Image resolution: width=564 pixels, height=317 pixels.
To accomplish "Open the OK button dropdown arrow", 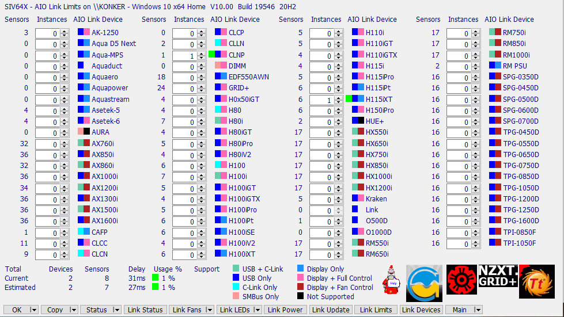I will (x=34, y=310).
